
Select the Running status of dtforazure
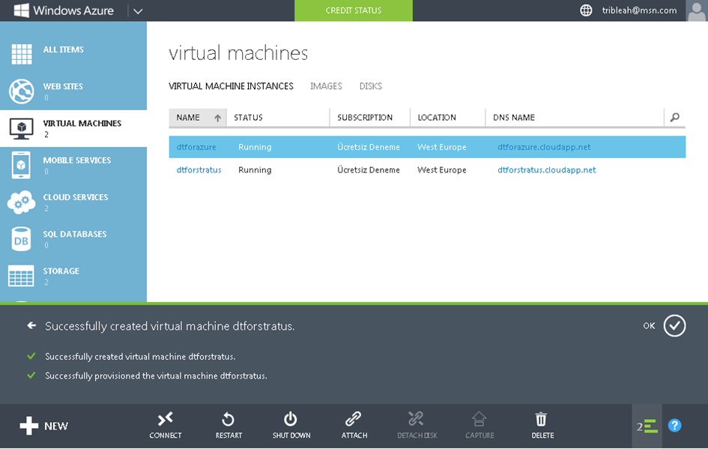pyautogui.click(x=255, y=147)
